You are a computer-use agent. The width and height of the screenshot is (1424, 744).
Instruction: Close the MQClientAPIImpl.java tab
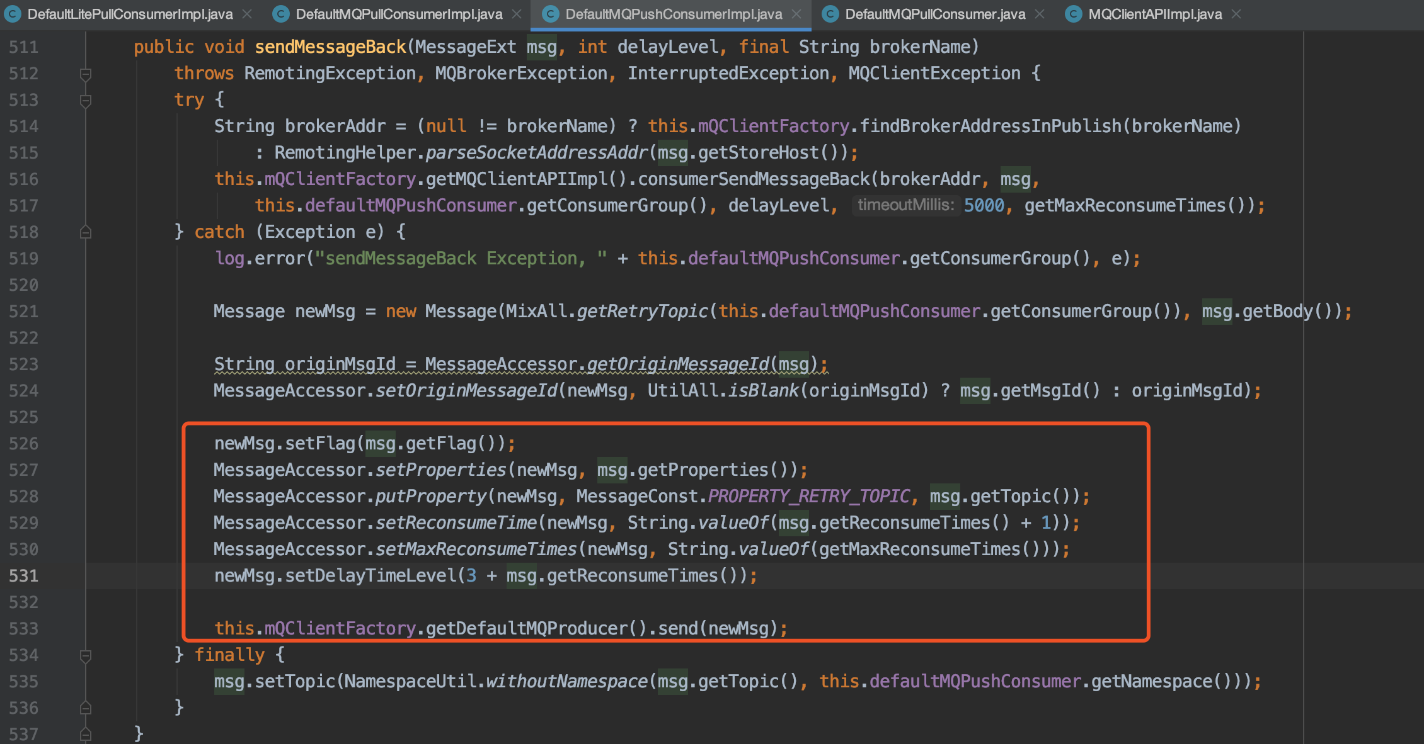point(1236,14)
